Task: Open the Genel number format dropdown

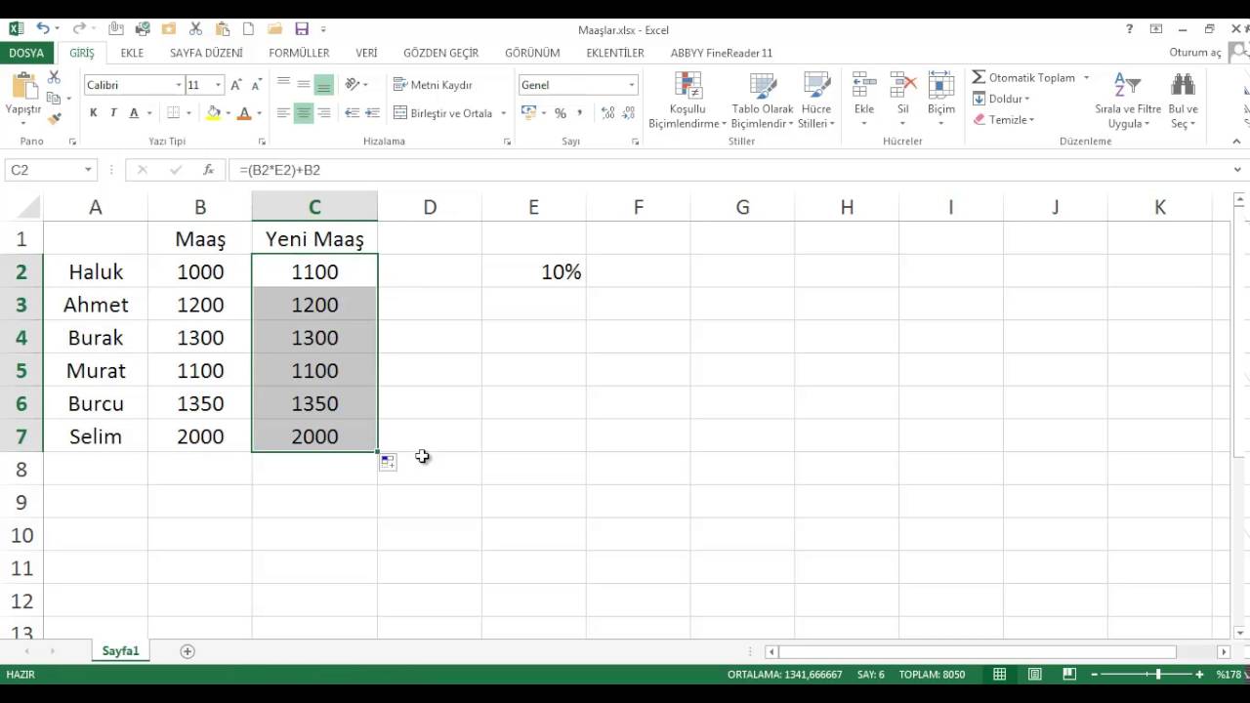Action: [632, 85]
